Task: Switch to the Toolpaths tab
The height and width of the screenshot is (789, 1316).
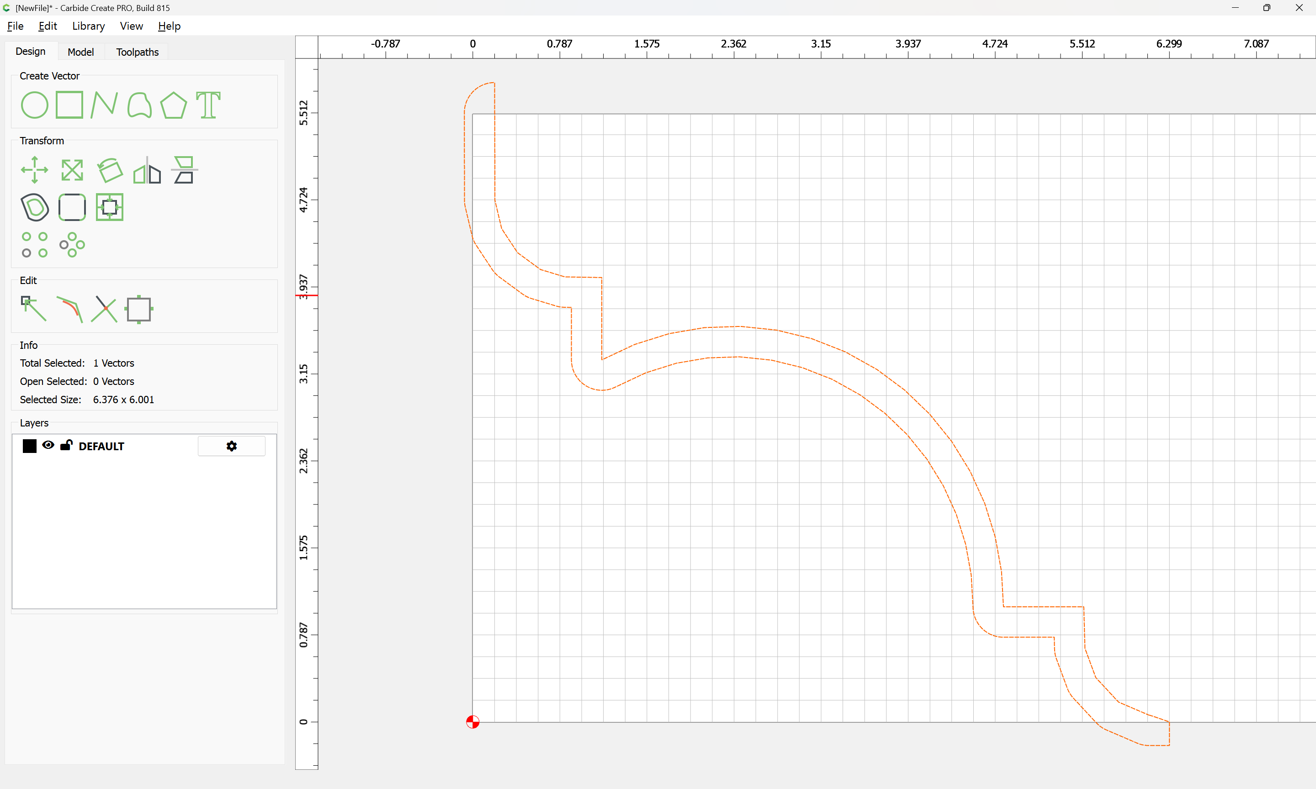Action: point(137,52)
